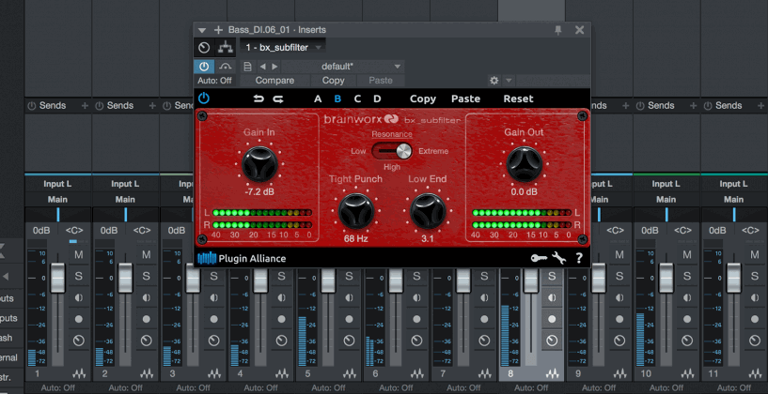Open the wrench settings icon

559,258
